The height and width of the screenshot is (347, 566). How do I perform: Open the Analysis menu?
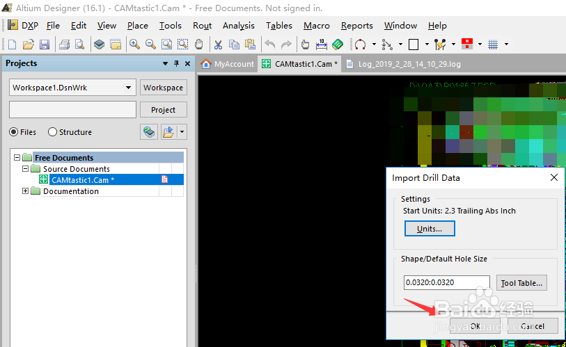239,26
